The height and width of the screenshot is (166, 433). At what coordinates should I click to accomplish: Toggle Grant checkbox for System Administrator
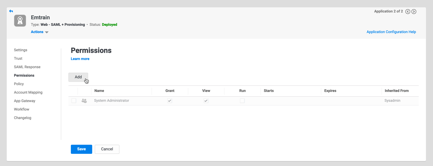click(170, 101)
